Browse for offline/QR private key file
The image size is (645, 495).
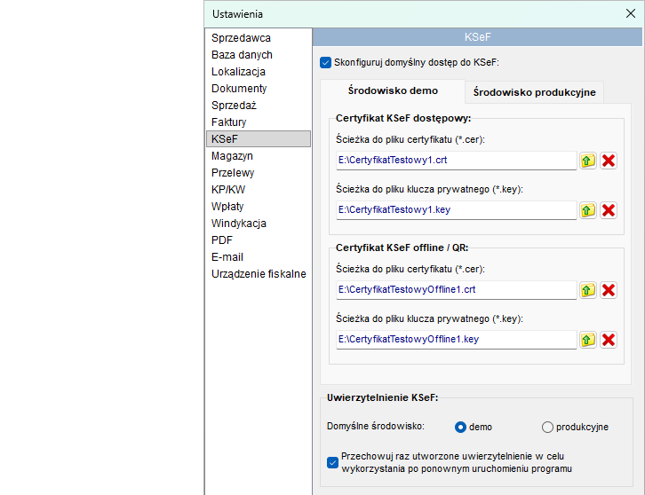(588, 340)
